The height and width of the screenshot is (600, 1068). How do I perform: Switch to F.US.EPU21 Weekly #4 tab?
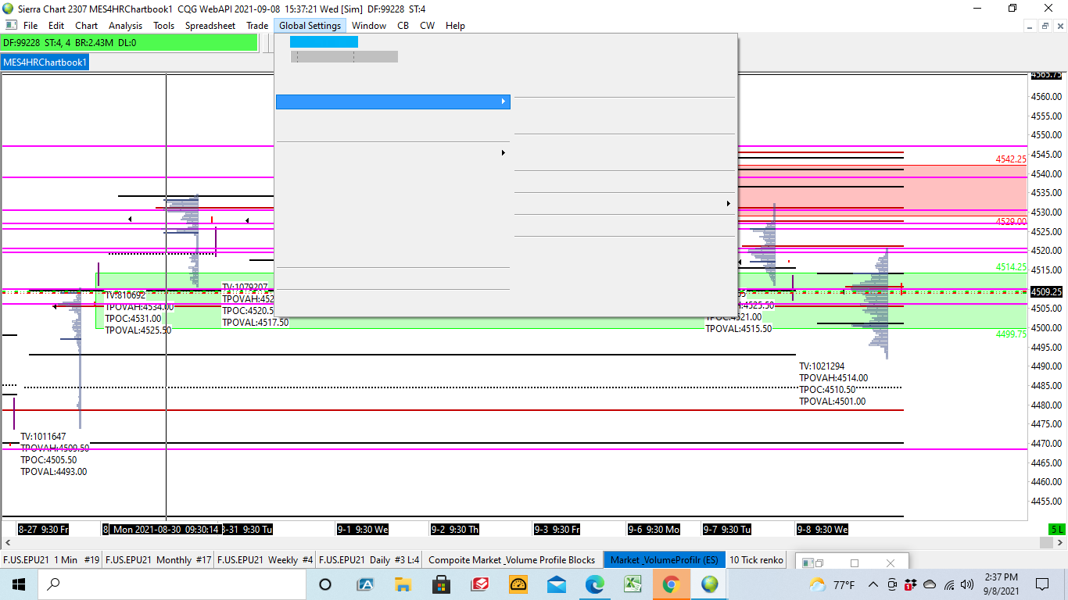pos(265,559)
